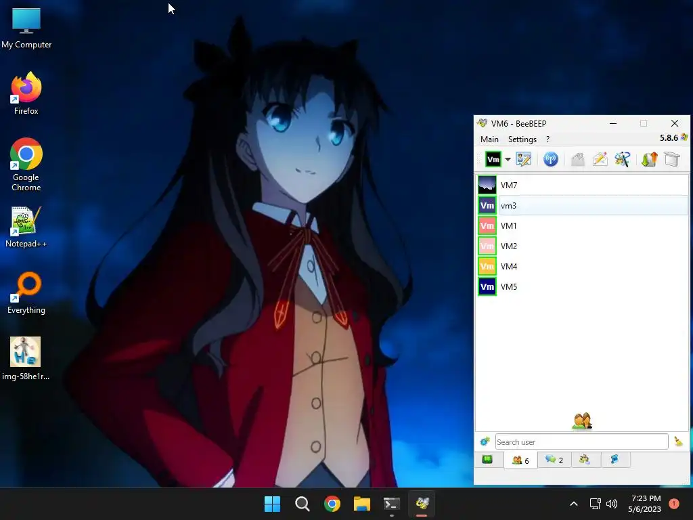Open File Explorer from the taskbar
693x520 pixels.
[361, 504]
